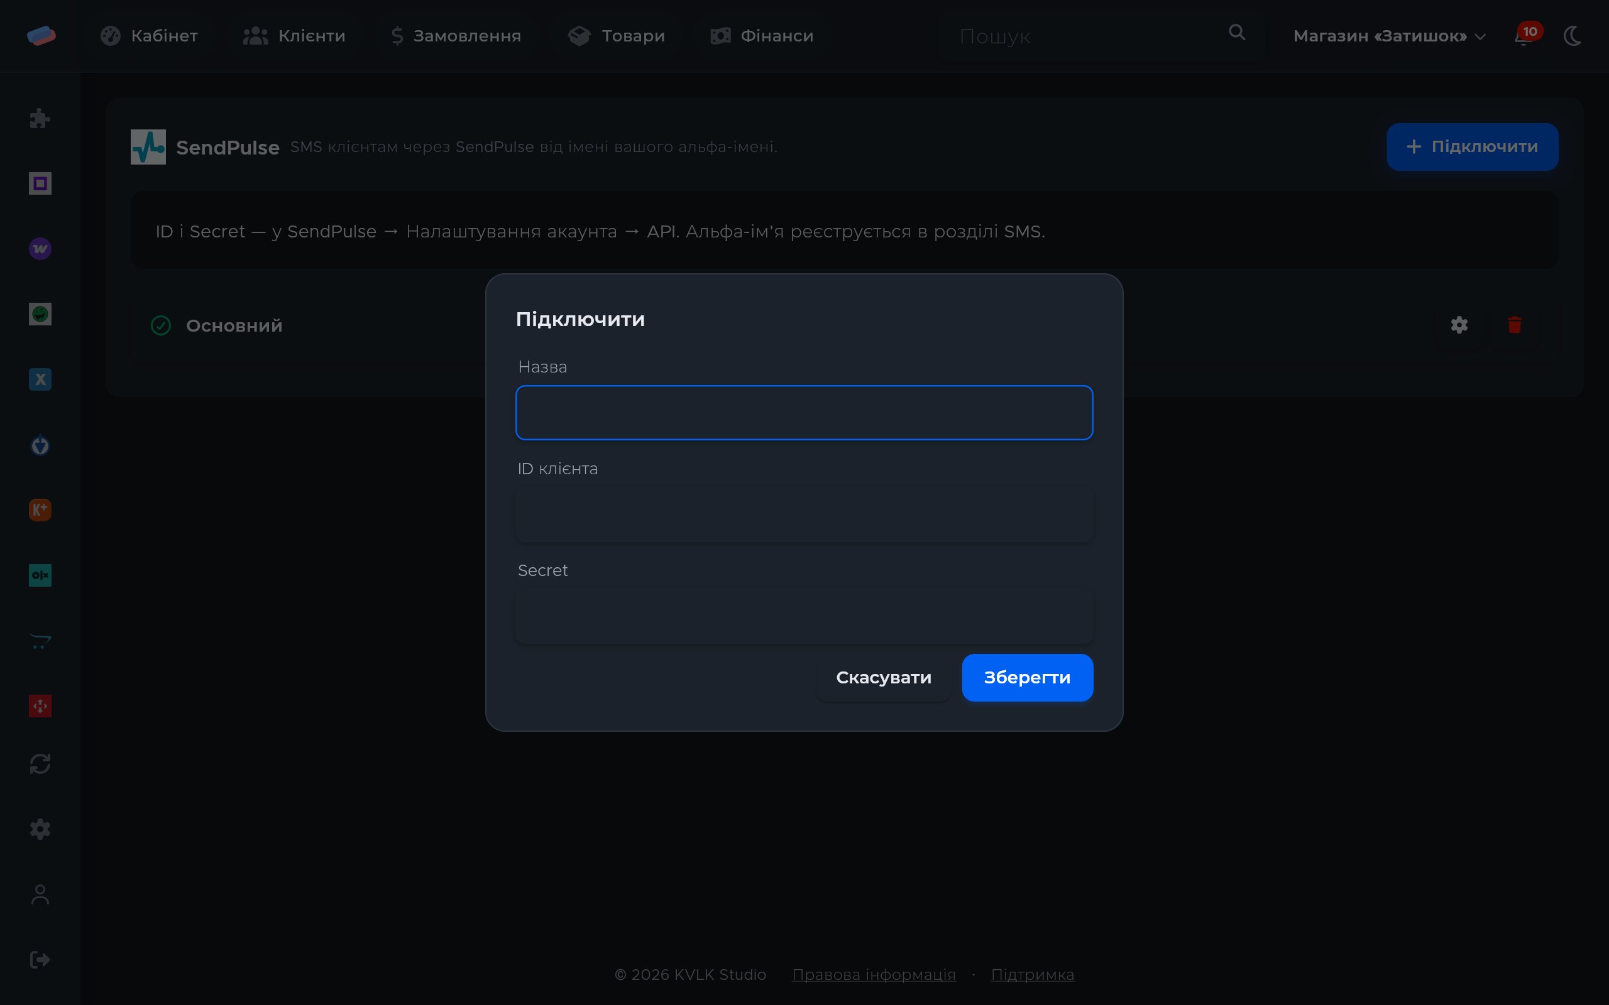
Task: Open the puzzle-piece integrations icon in sidebar
Action: coord(40,119)
